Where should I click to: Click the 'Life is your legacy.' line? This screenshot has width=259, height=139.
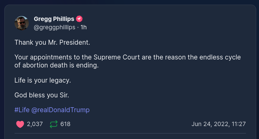click(x=43, y=80)
